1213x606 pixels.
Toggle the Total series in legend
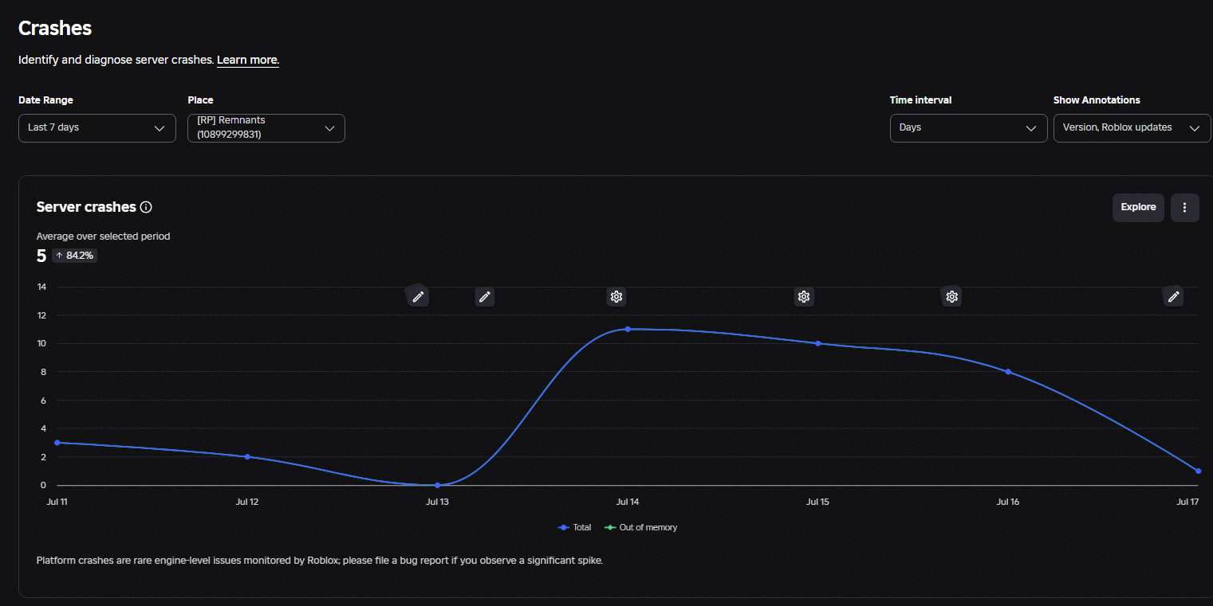(575, 527)
